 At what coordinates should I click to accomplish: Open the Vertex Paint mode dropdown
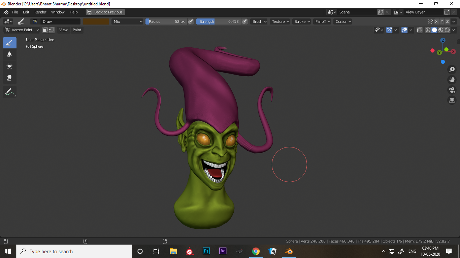21,30
